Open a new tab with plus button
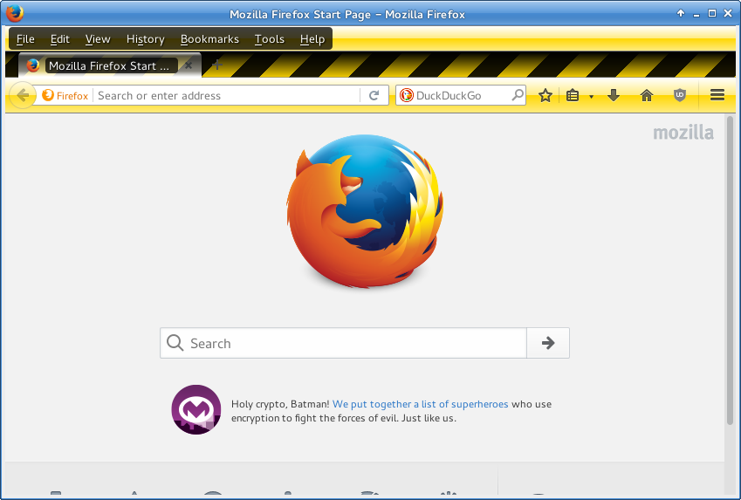Viewport: 741px width, 500px height. (x=217, y=65)
